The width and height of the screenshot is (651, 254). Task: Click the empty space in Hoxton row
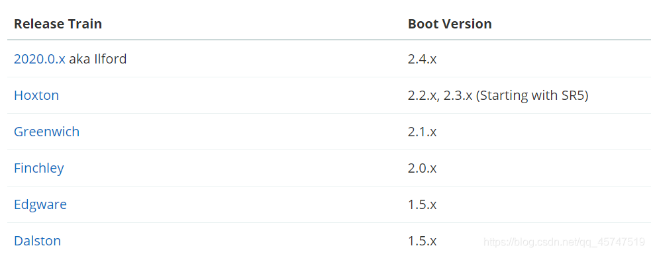[232, 96]
